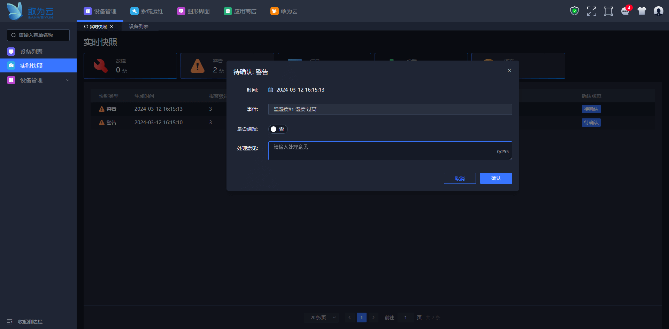The width and height of the screenshot is (669, 329).
Task: Click the warning icon in 16:15:10 row
Action: click(x=102, y=123)
